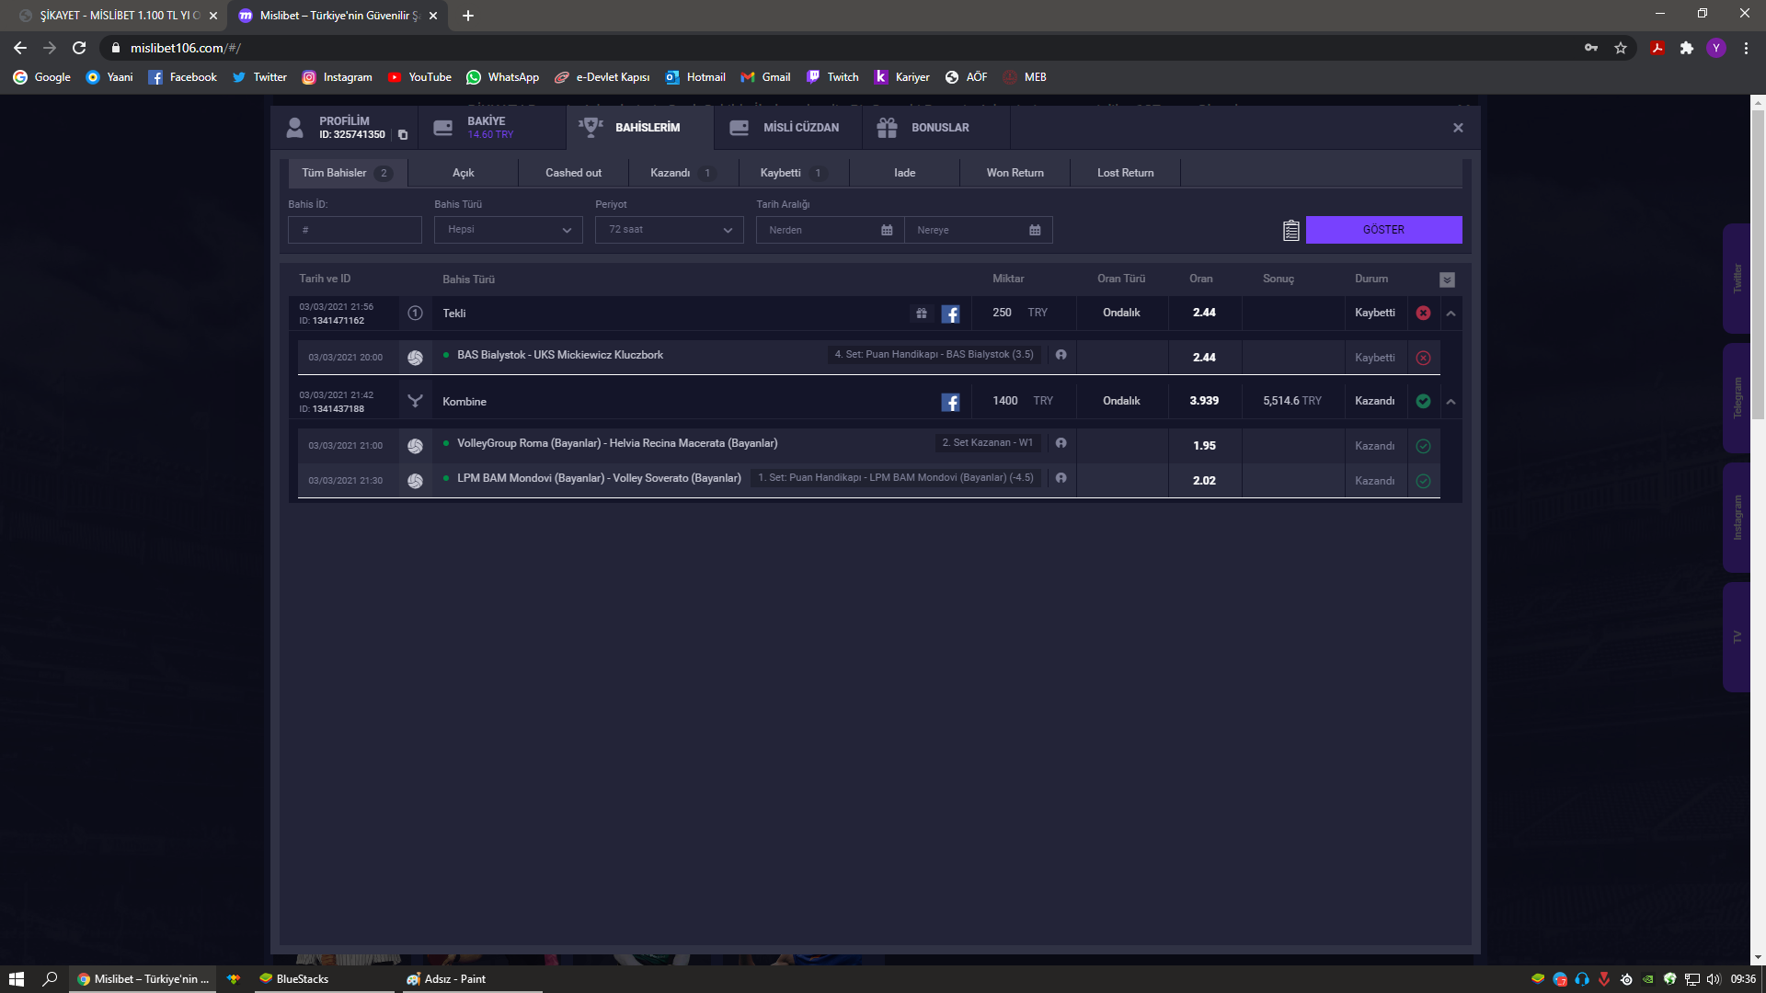Open the e-Devlet Kapısı bookmark
This screenshot has width=1766, height=993.
click(x=602, y=77)
